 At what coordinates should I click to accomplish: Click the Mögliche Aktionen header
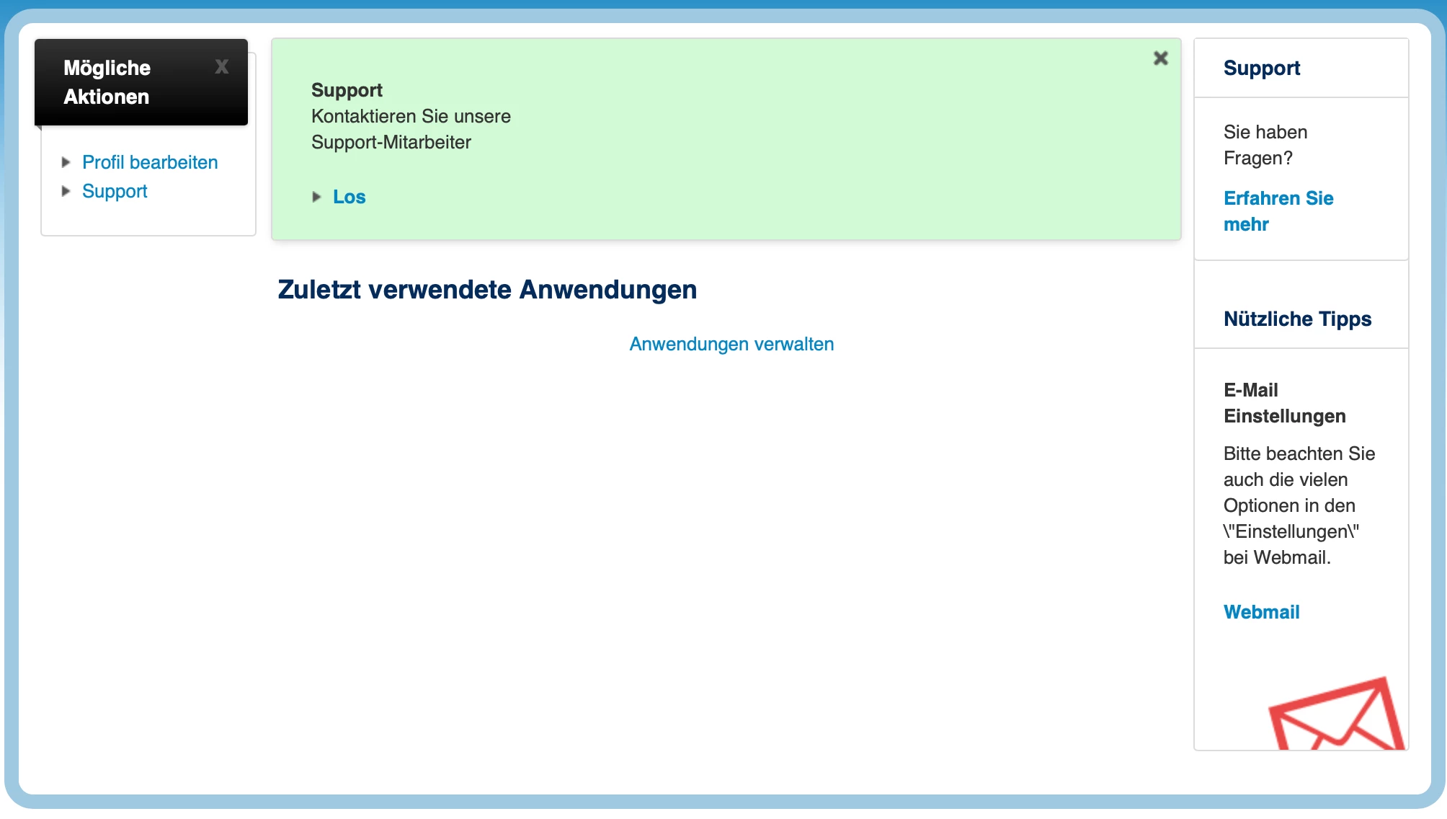click(108, 82)
